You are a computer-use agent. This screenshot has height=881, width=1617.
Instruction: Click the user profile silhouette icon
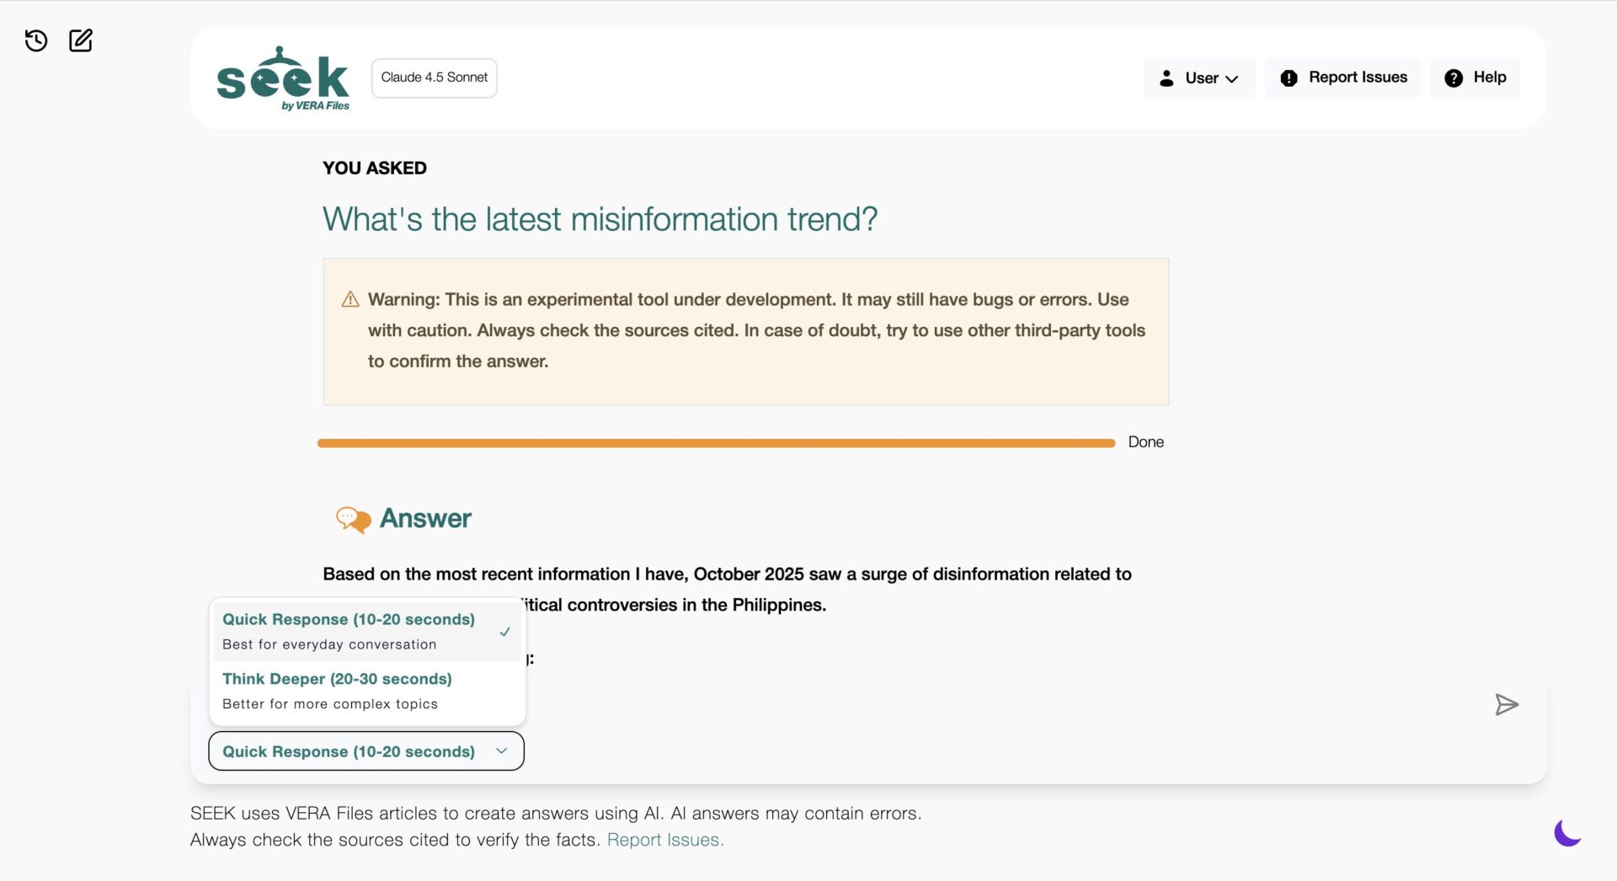pyautogui.click(x=1166, y=78)
